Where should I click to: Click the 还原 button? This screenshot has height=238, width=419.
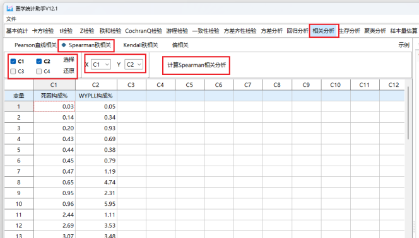coord(69,71)
